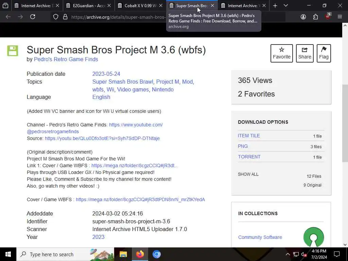
Task: Open the wbfs topic link
Action: tap(98, 89)
